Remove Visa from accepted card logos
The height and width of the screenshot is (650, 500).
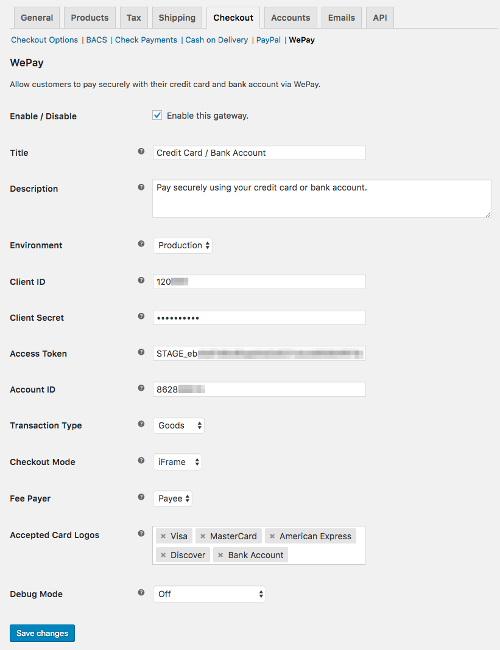(x=163, y=536)
